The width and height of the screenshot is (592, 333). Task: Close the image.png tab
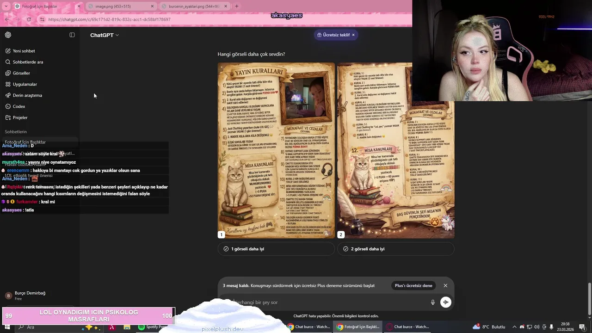[x=153, y=6]
